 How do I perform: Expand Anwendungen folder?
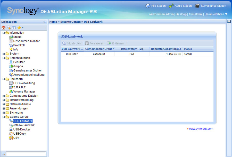(x=4, y=108)
